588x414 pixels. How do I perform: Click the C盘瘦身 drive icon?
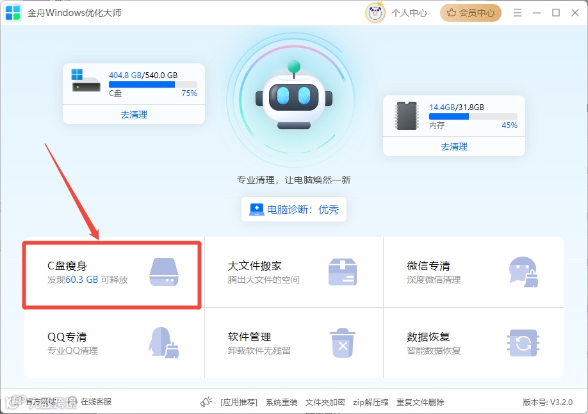[164, 272]
